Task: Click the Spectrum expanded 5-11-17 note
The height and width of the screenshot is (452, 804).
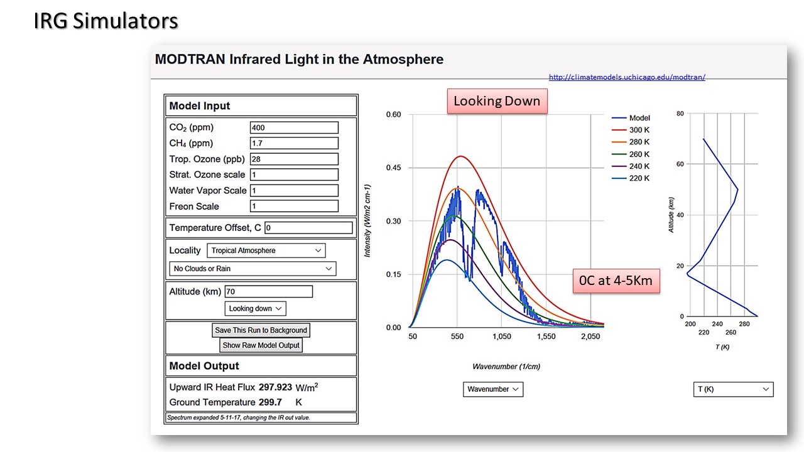Action: pos(239,417)
